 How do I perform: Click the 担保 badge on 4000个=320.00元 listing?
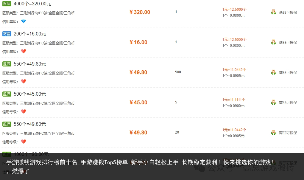(x=7, y=4)
